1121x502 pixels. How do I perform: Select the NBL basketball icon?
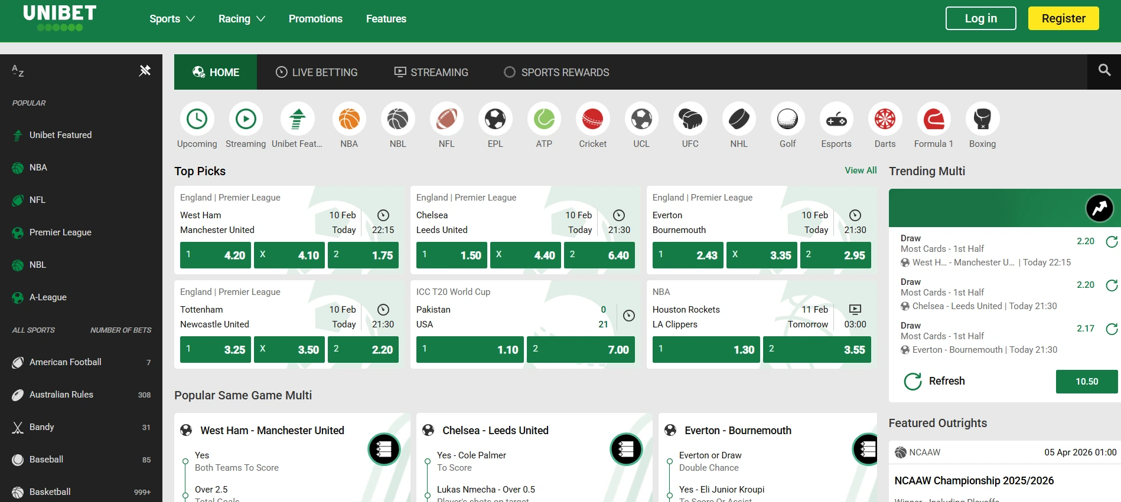(398, 119)
